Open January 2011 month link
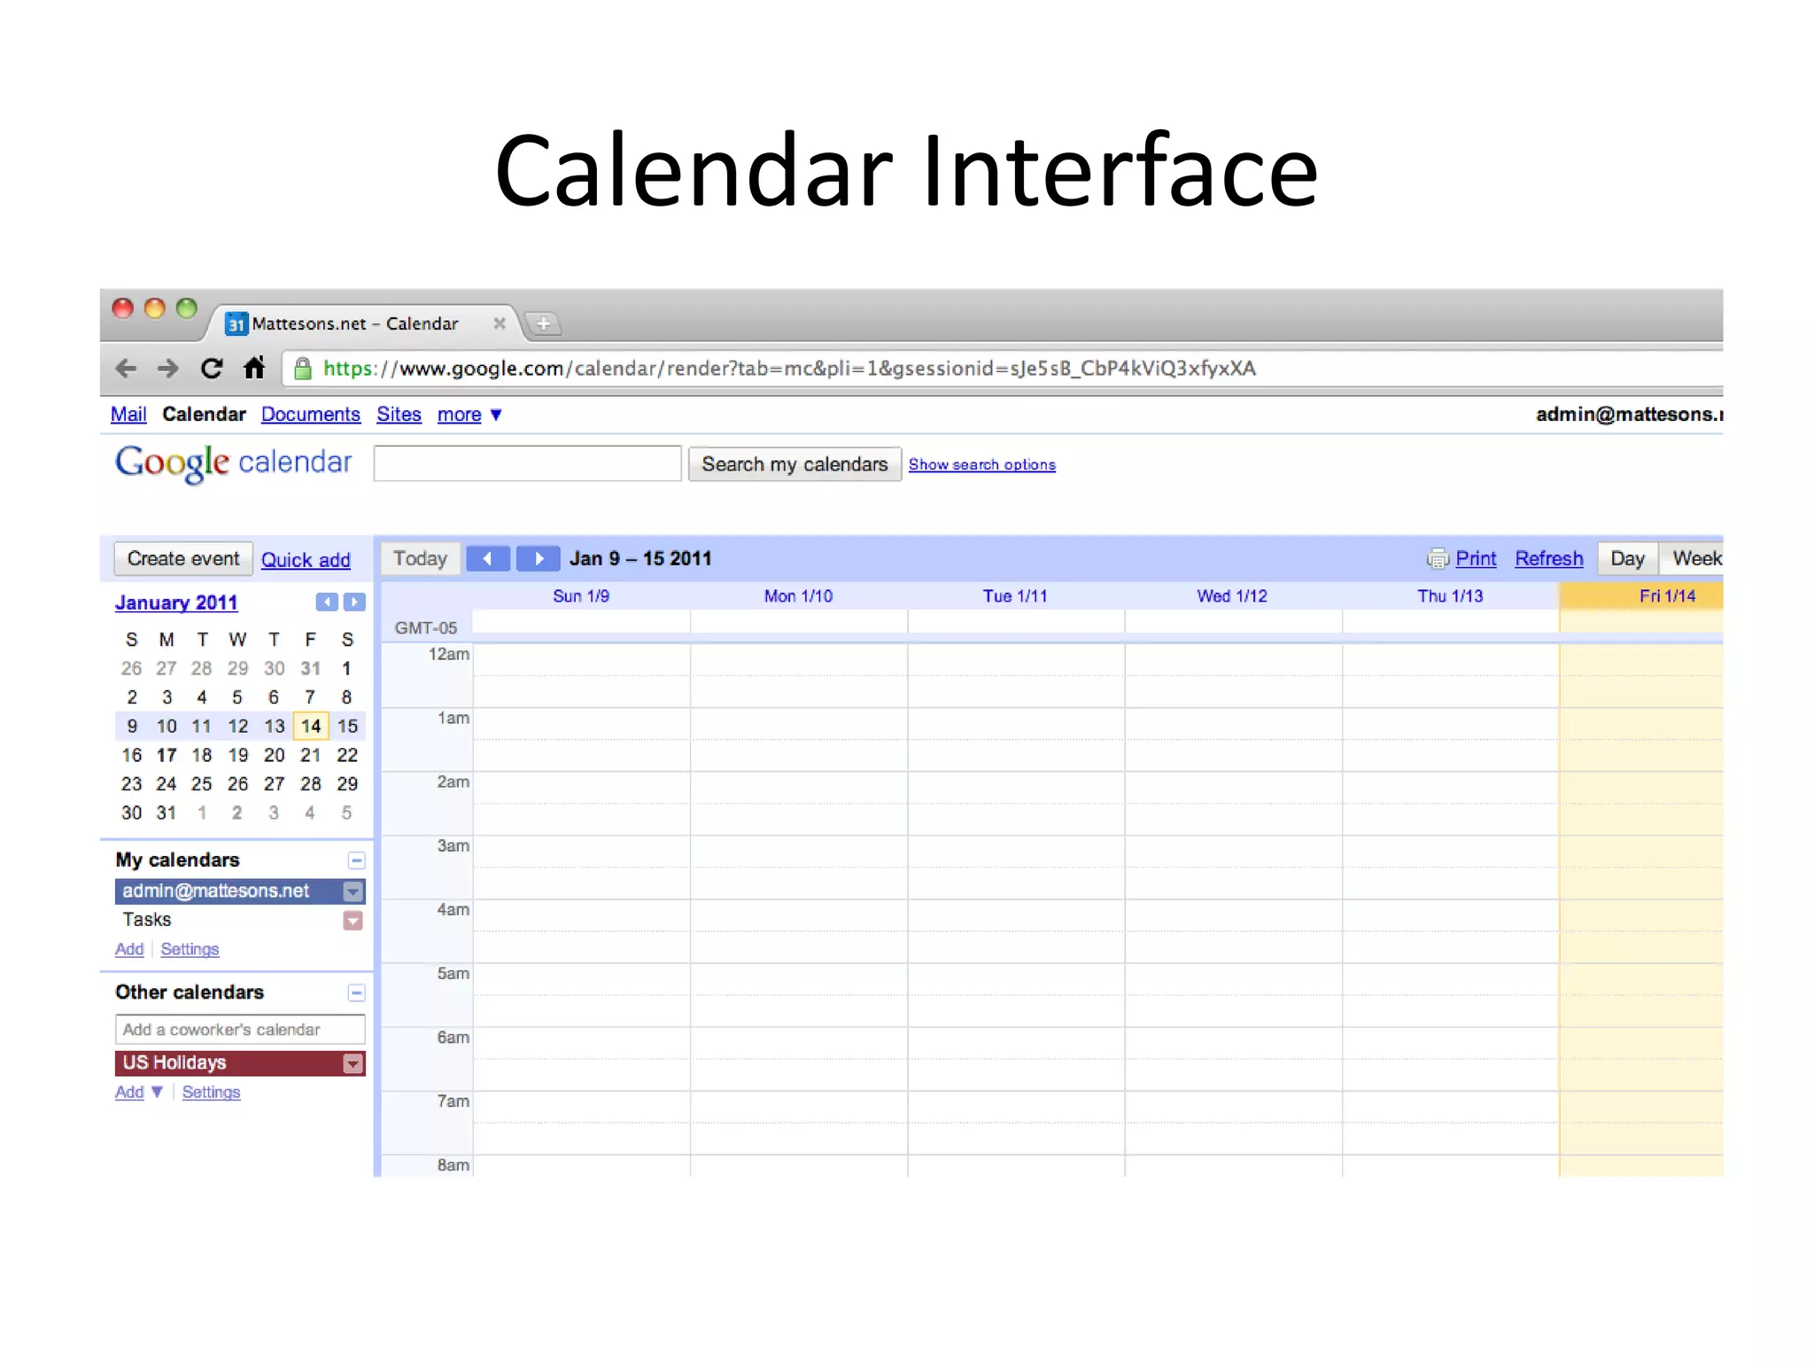The width and height of the screenshot is (1814, 1361). click(176, 603)
